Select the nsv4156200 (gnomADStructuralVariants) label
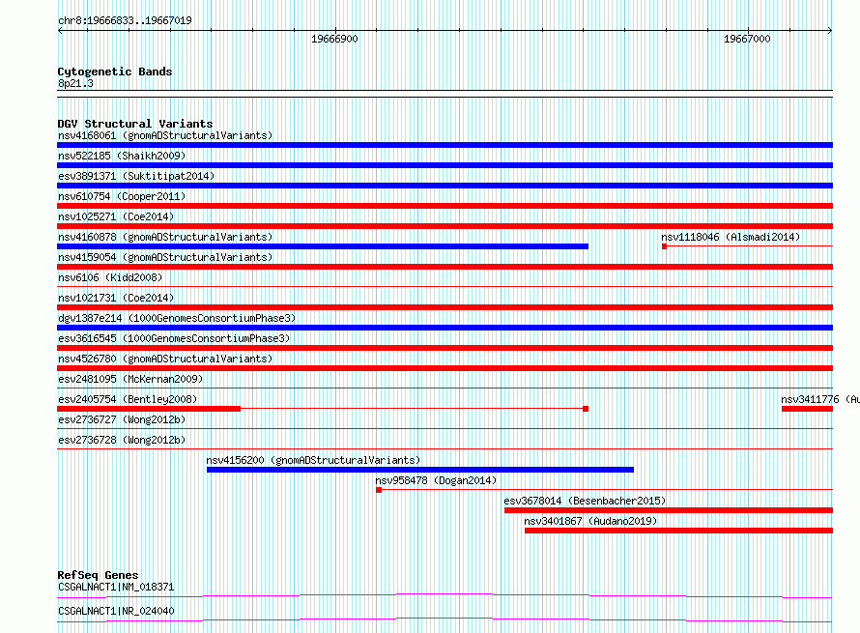This screenshot has height=633, width=860. [313, 460]
